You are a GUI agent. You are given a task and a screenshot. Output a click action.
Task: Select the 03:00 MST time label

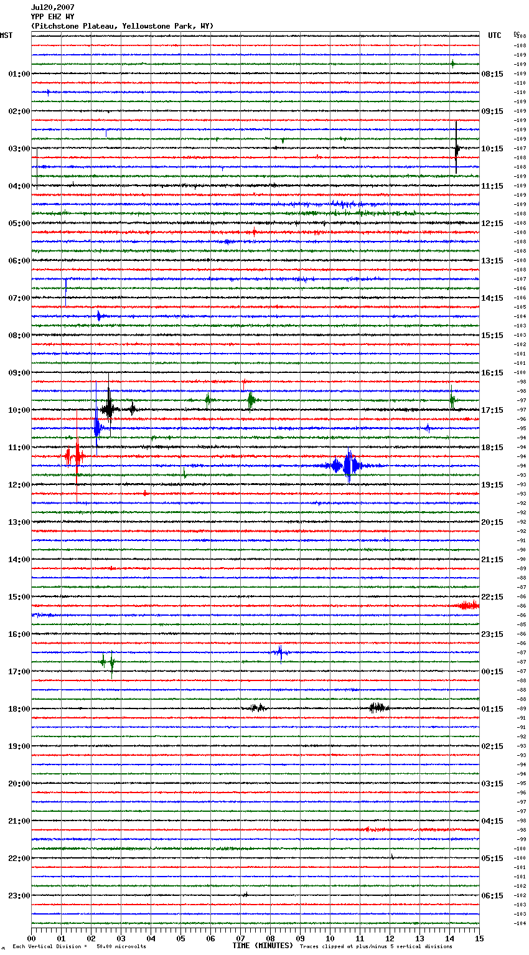19,149
